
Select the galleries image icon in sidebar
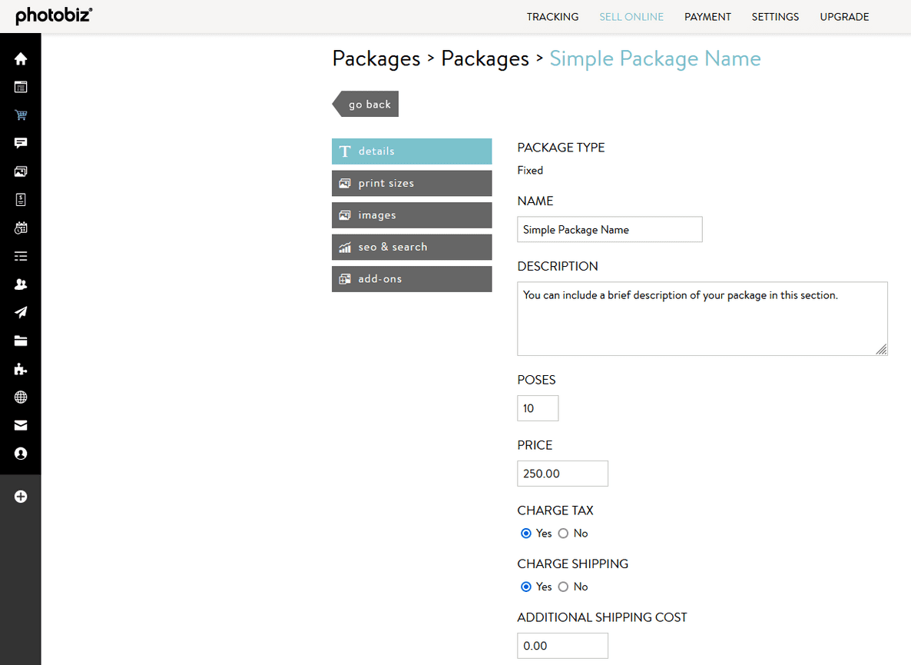click(20, 171)
